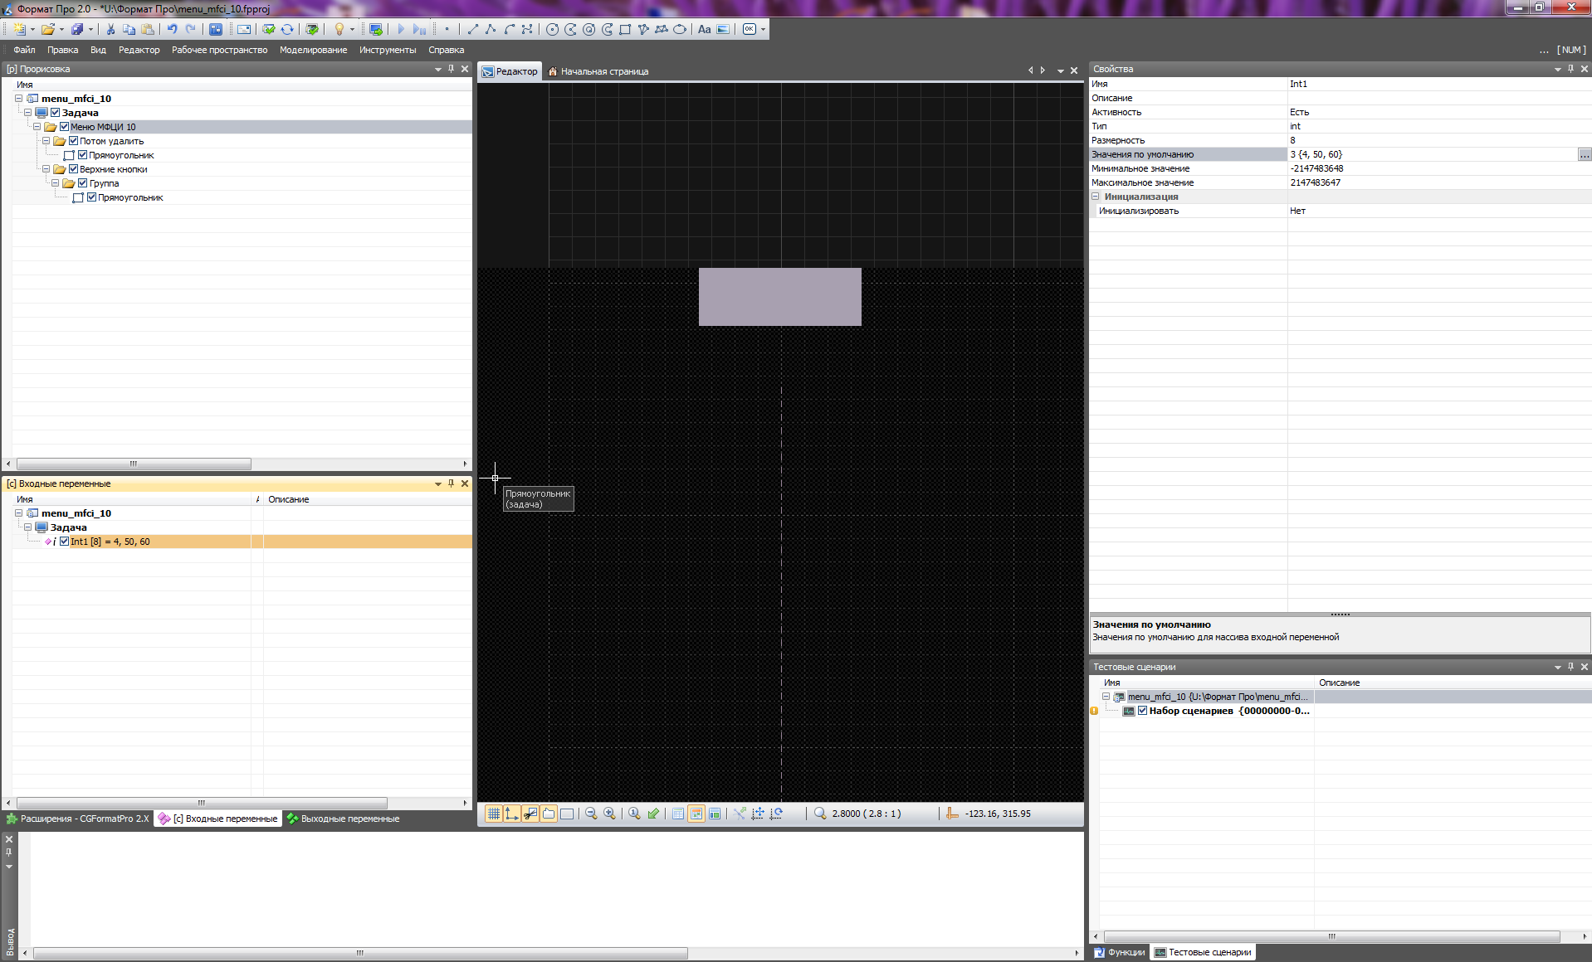Click the ellipsis button for default values
Screen dimensions: 1592x962
pyautogui.click(x=1584, y=154)
